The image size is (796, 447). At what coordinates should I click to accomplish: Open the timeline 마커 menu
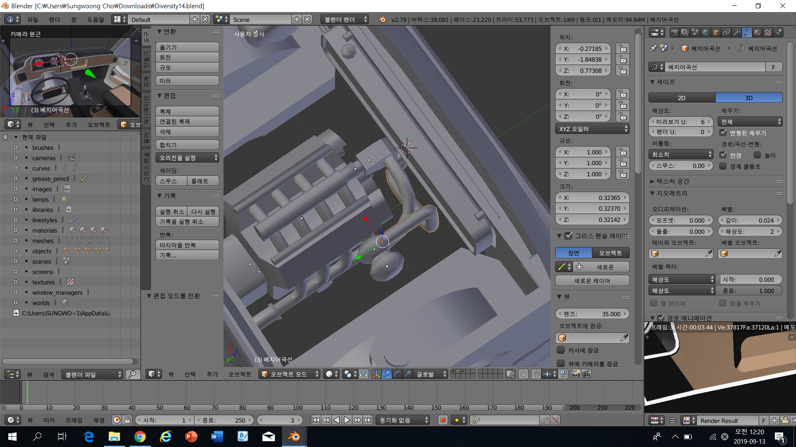(49, 420)
